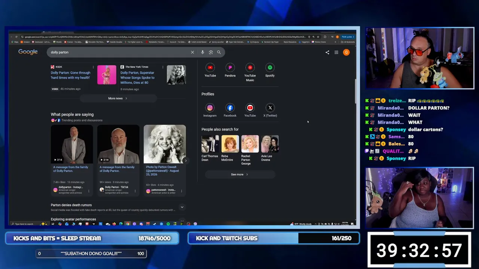Open the Pandora listen link
Screen dimensions: 479x269
click(x=230, y=71)
